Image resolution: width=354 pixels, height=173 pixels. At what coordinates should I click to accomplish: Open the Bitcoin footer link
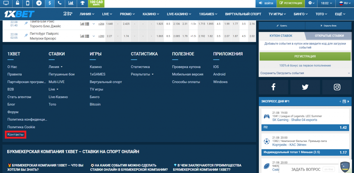point(95,104)
